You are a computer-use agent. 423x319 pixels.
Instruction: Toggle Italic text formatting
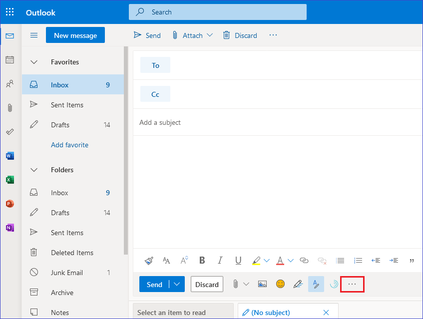tap(220, 260)
